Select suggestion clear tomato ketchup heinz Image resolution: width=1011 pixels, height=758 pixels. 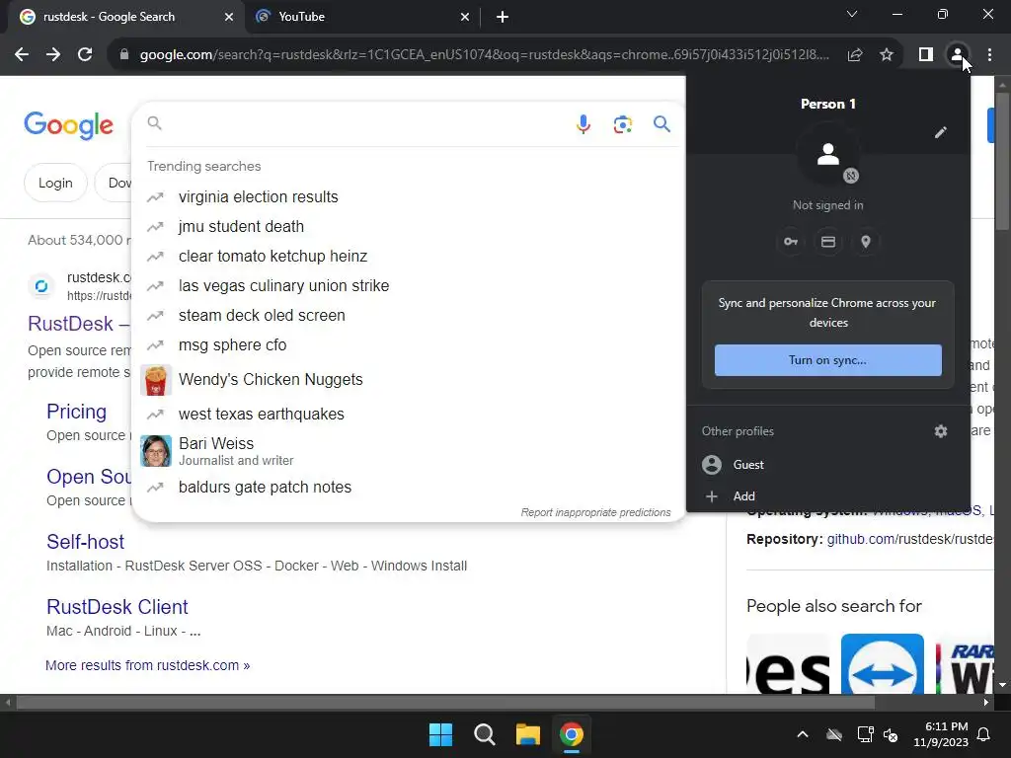point(408,256)
